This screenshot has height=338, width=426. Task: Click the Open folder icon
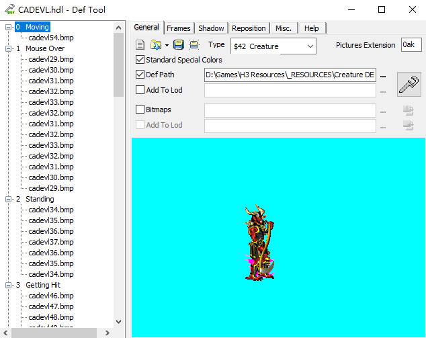coord(156,45)
